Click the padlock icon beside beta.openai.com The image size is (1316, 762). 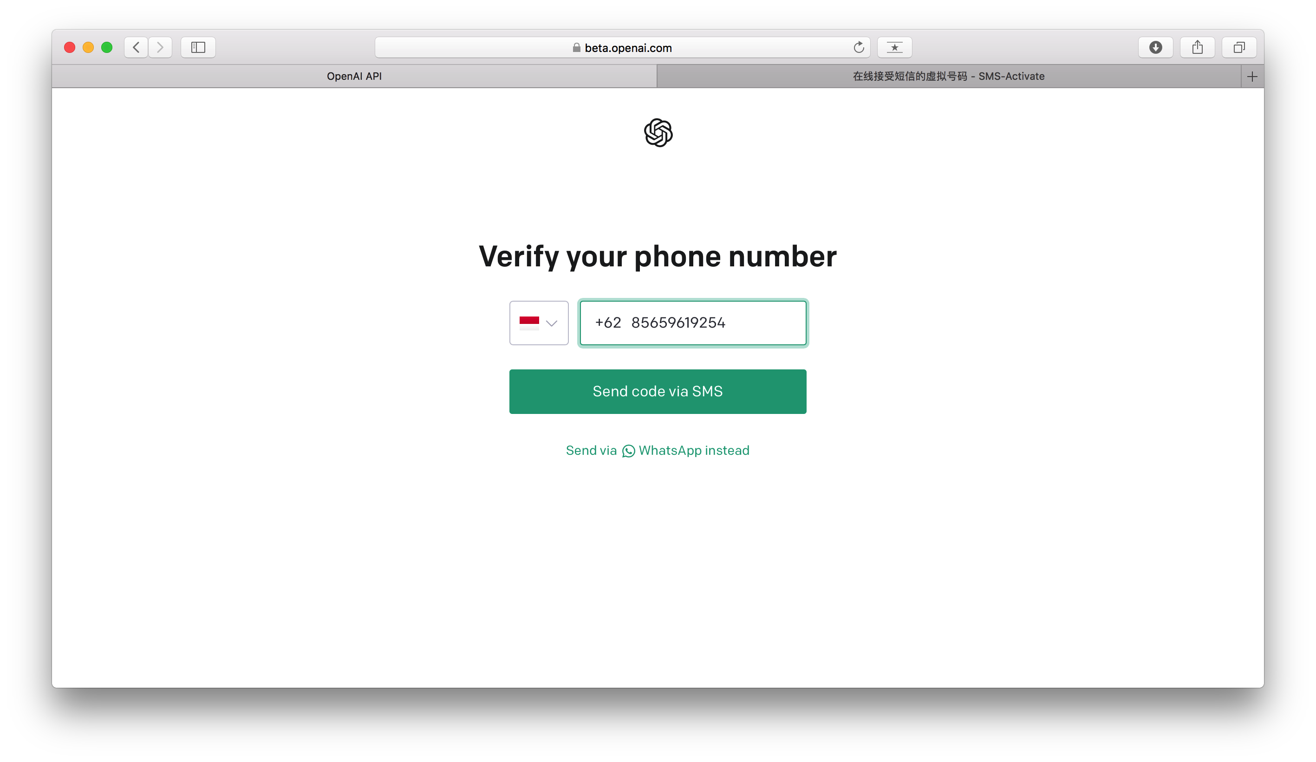[577, 47]
